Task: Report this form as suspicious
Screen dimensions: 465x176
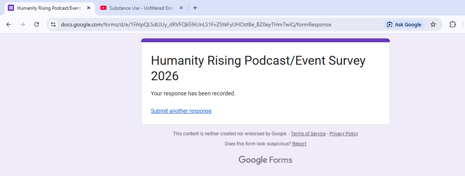Action: pyautogui.click(x=299, y=144)
